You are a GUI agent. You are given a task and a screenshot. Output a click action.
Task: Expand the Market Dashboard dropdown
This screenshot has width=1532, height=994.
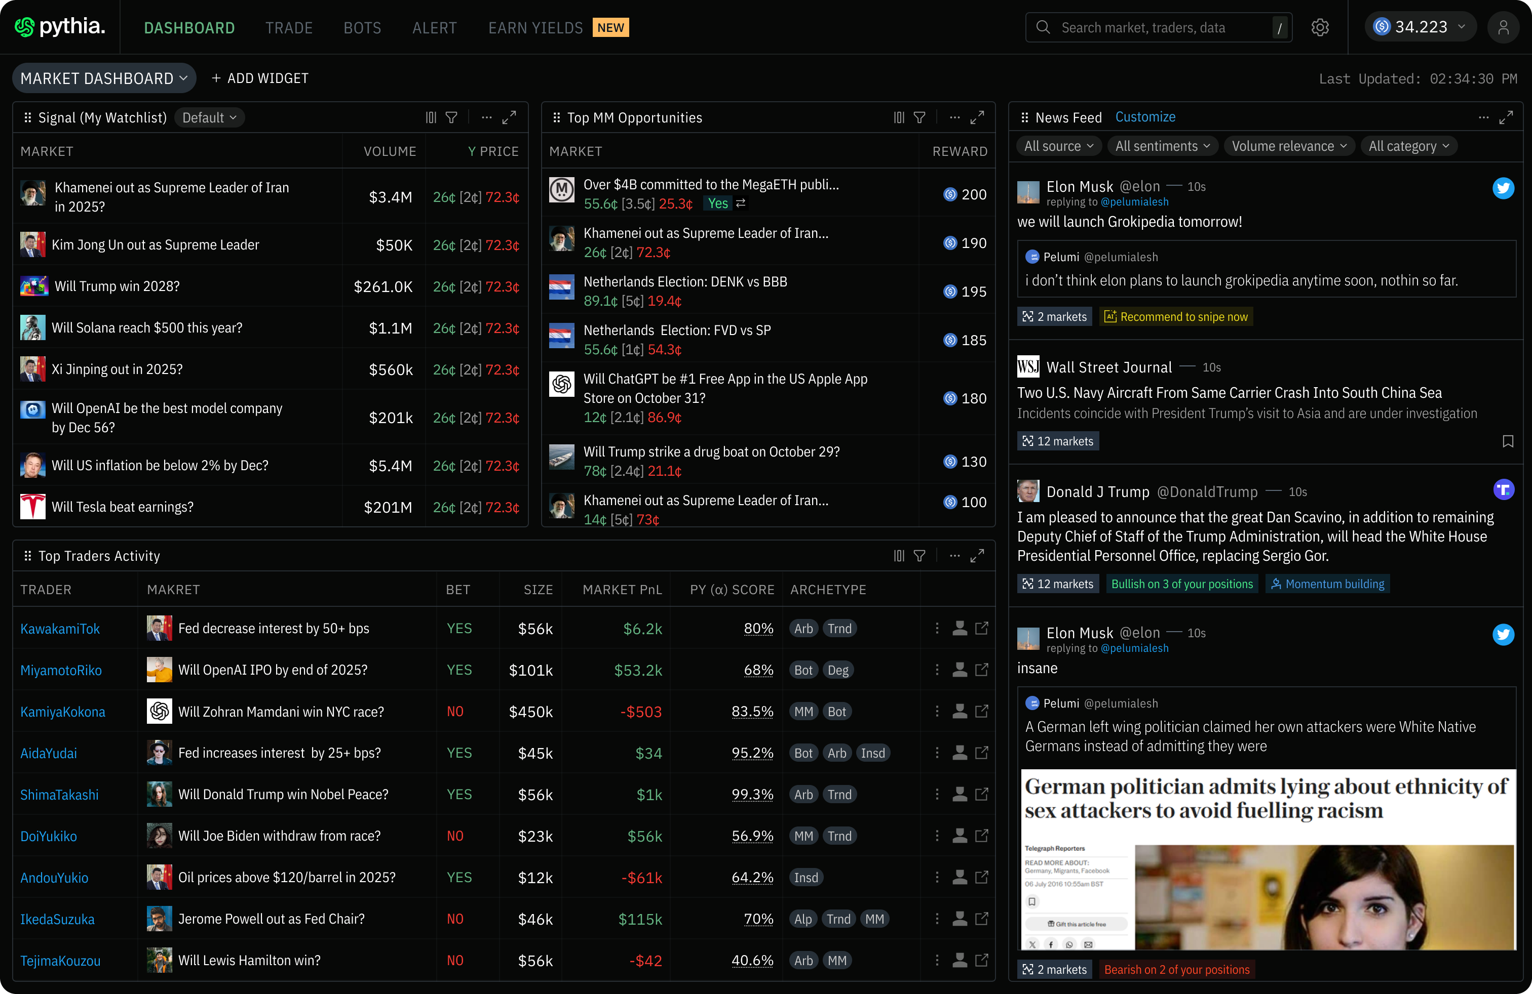point(104,78)
